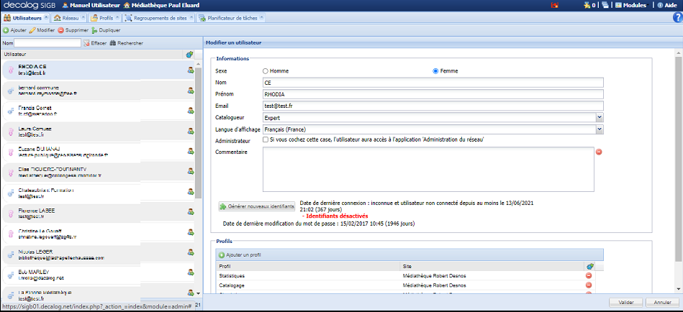Image resolution: width=683 pixels, height=312 pixels.
Task: Click the Dupliquer toolbar item
Action: pos(106,30)
